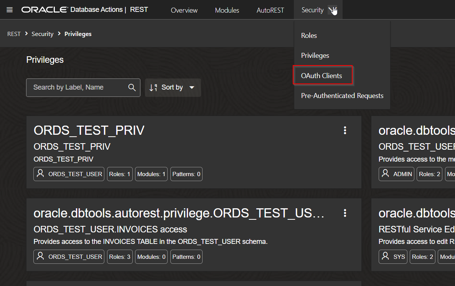Collapse the Security dropdown chevron

pyautogui.click(x=332, y=10)
